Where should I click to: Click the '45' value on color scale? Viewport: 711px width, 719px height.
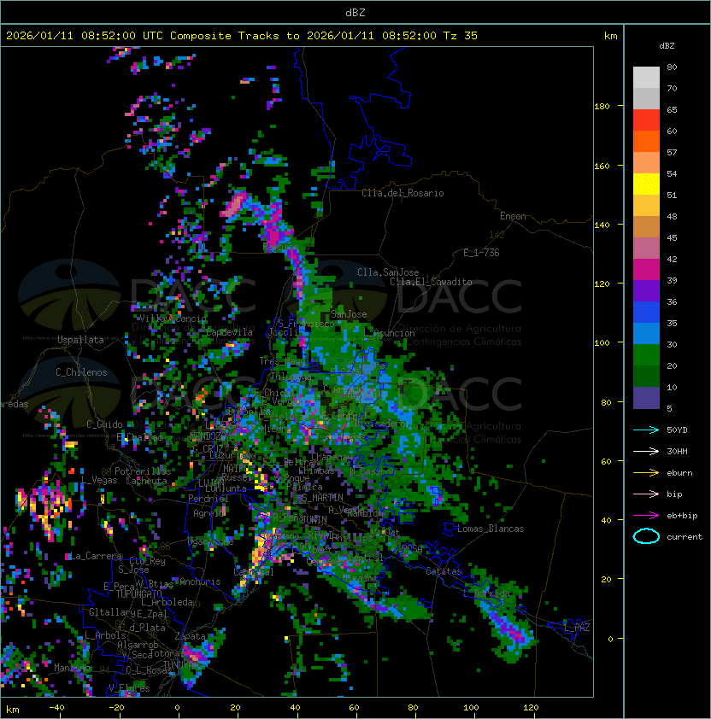click(x=672, y=238)
